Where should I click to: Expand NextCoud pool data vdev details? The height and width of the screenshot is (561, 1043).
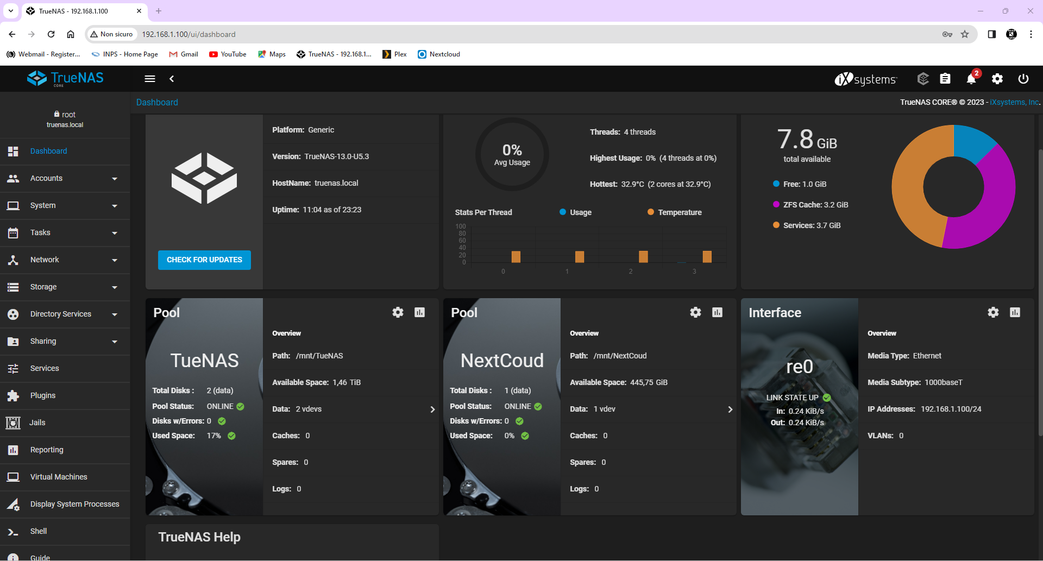(x=730, y=409)
